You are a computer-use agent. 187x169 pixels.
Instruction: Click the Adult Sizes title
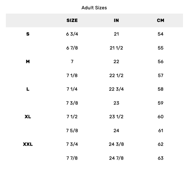coord(94,8)
